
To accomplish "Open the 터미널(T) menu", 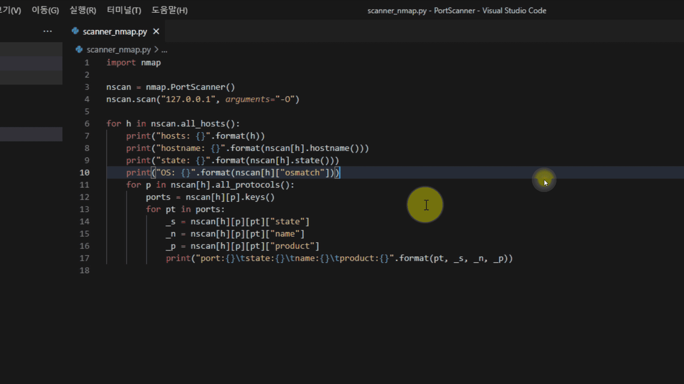I will click(x=124, y=10).
